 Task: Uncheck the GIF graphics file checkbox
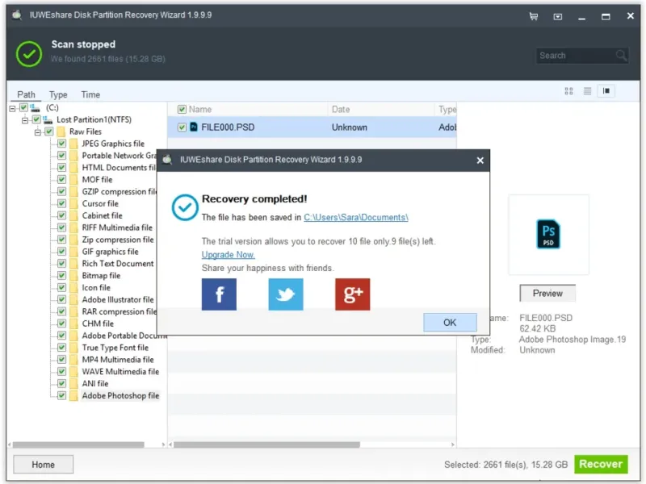[62, 252]
